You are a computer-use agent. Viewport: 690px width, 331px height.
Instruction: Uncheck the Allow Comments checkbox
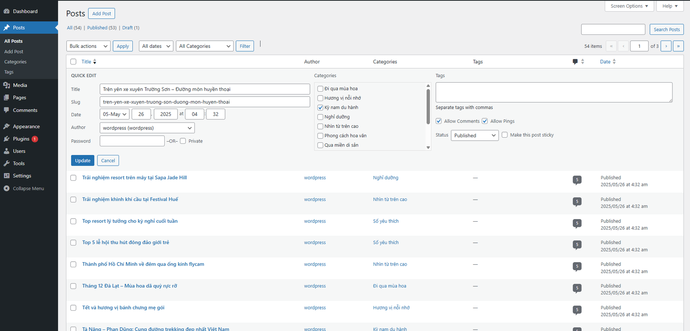click(439, 121)
